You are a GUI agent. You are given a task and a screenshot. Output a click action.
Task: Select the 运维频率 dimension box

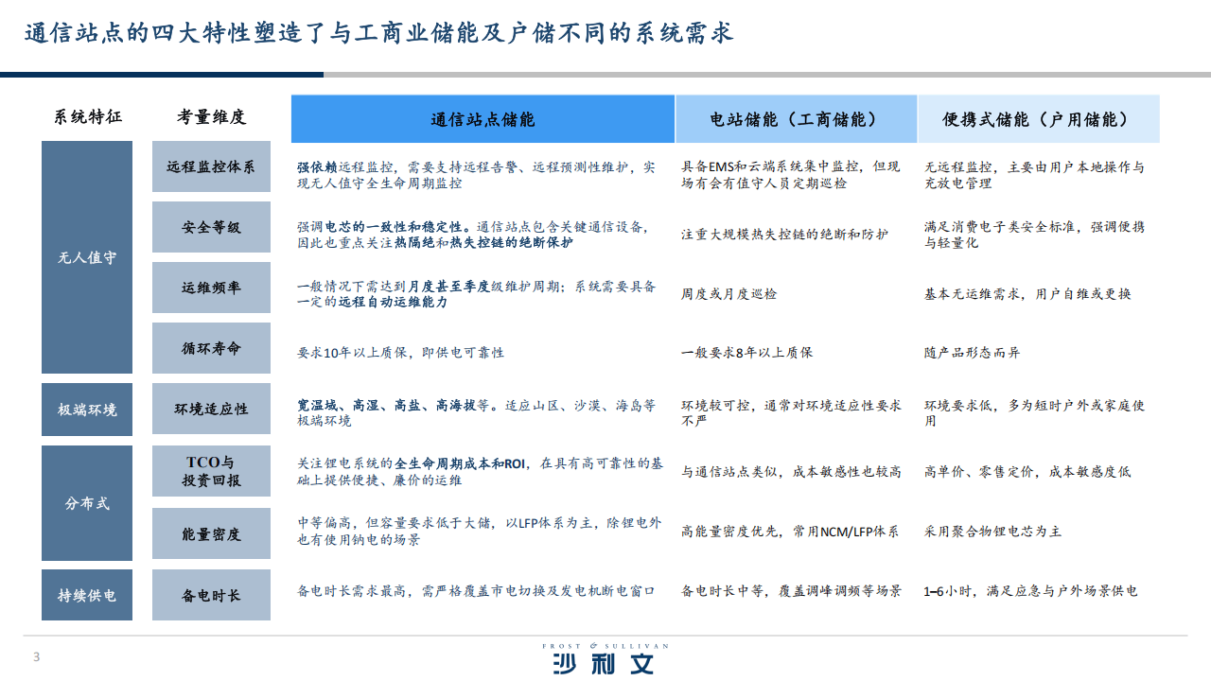211,288
